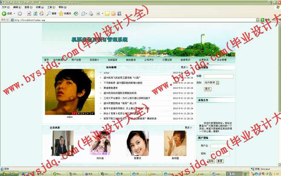Click the 提交 submit search button
This screenshot has width=281, height=176.
(x=207, y=89)
